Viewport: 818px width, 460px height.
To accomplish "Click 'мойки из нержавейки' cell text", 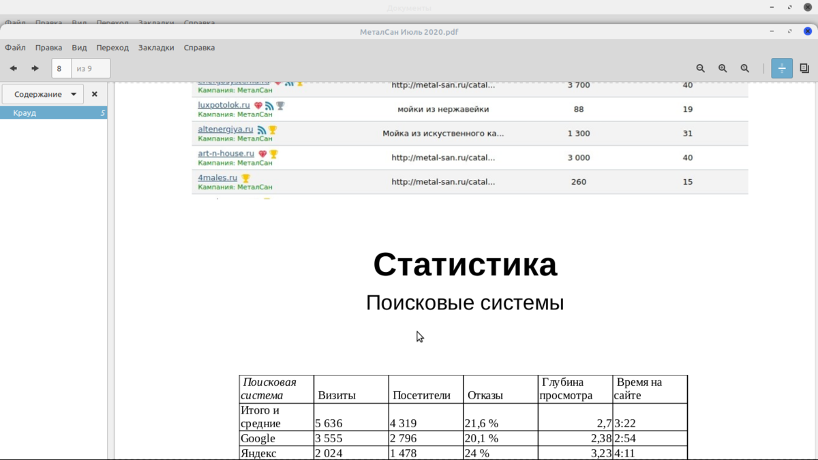I will click(443, 109).
